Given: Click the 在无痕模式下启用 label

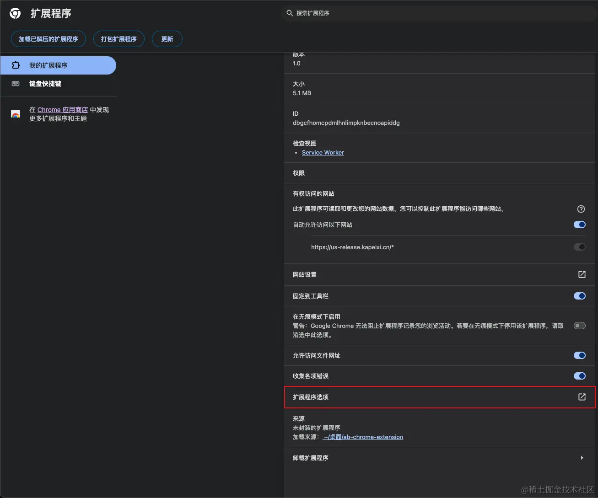Looking at the screenshot, I should click(317, 316).
